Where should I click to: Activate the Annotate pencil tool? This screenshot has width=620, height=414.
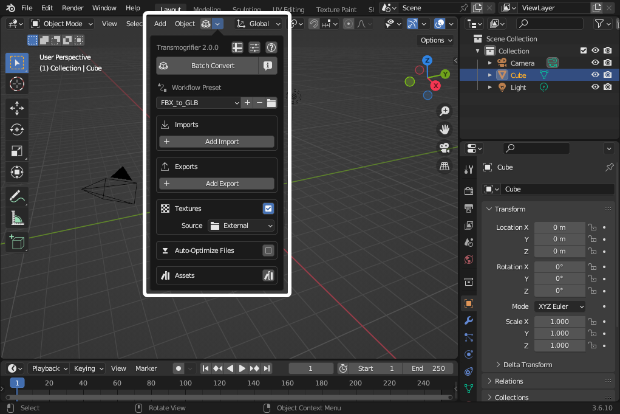pos(17,196)
